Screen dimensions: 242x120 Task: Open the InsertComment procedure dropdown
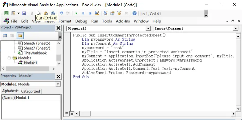click(x=236, y=28)
